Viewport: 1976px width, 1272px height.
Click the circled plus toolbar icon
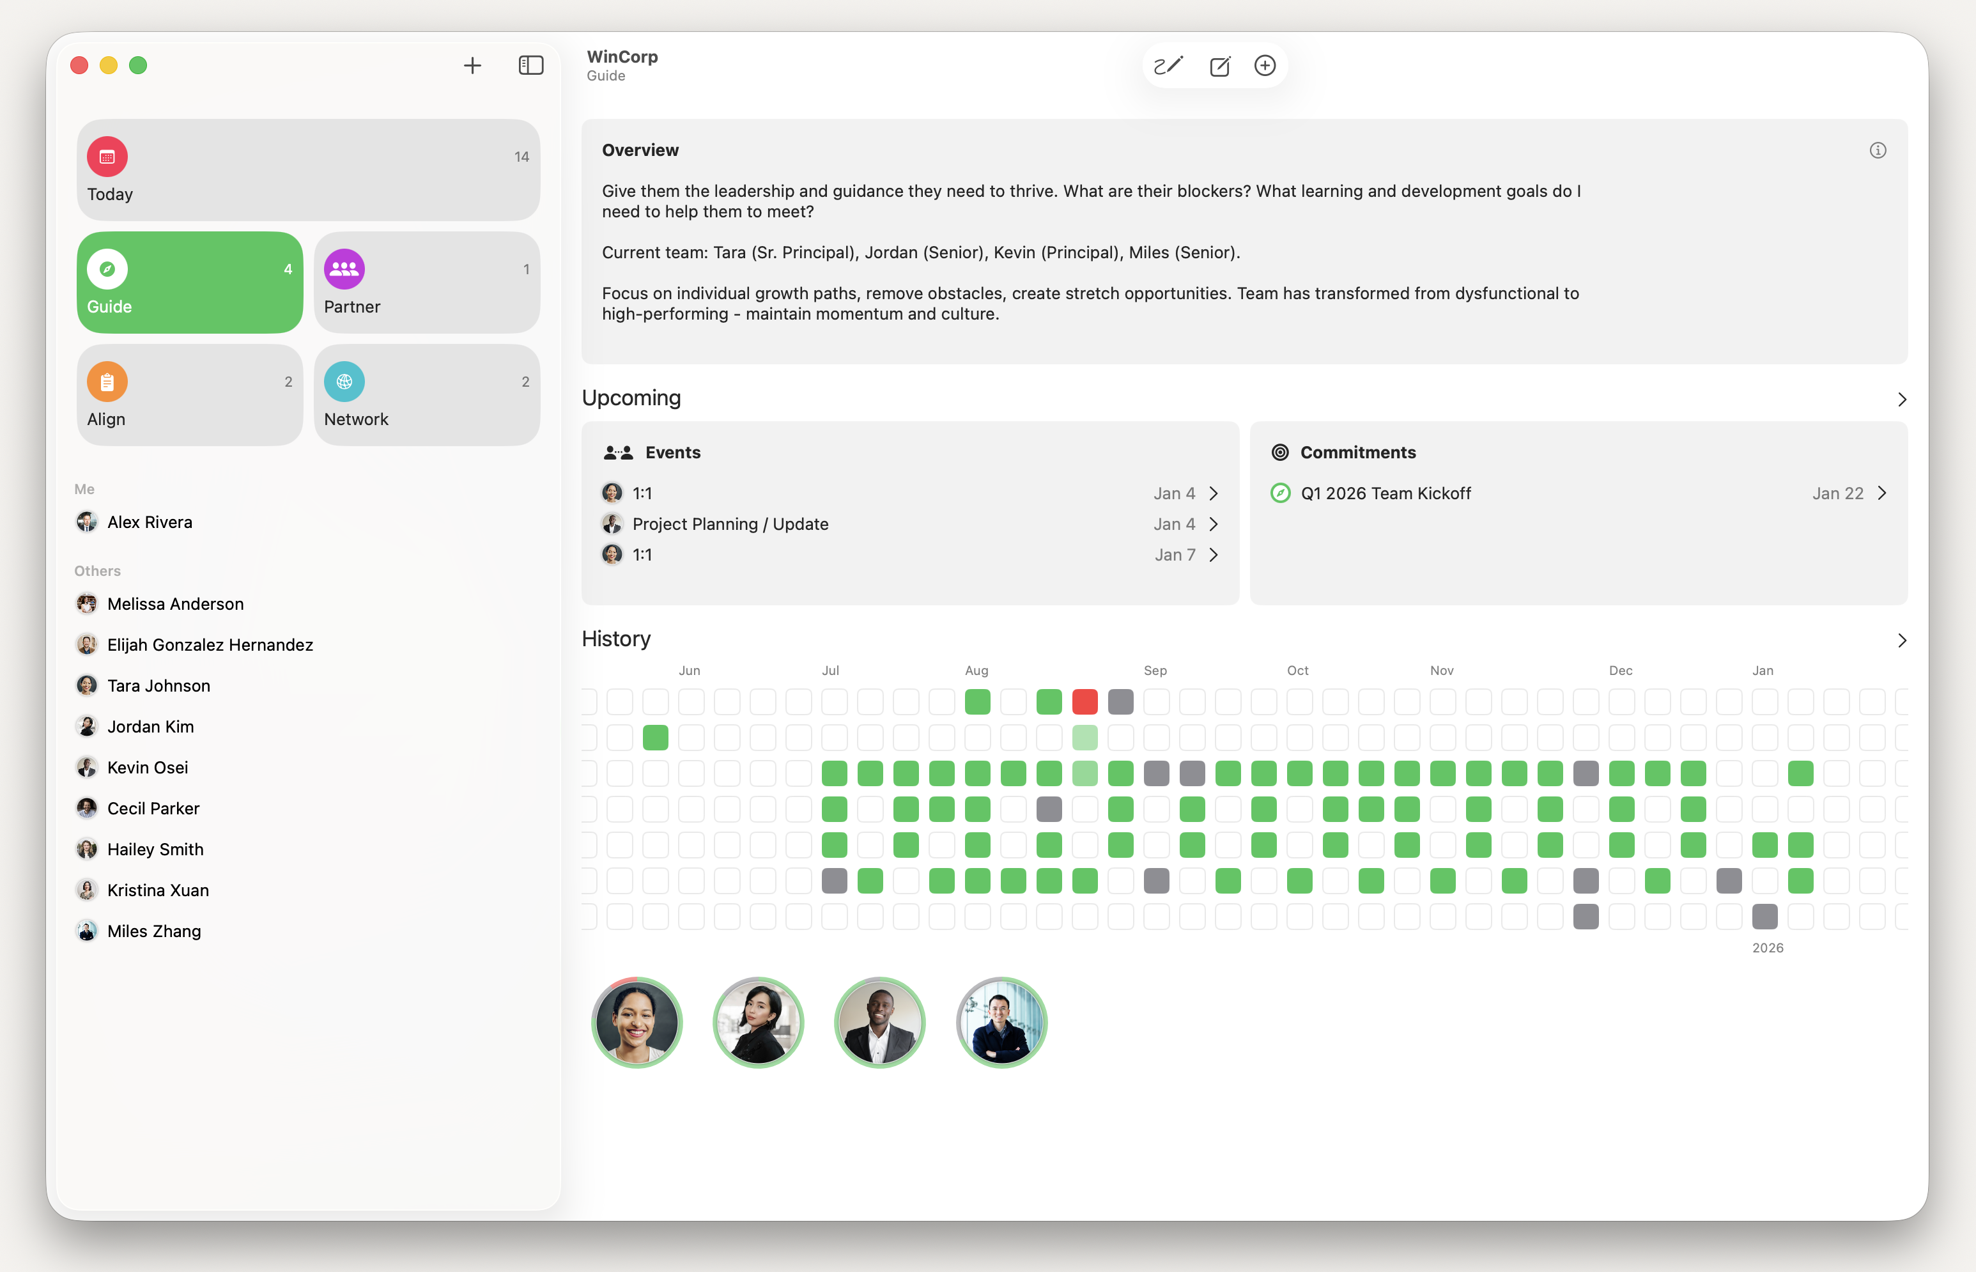tap(1264, 66)
